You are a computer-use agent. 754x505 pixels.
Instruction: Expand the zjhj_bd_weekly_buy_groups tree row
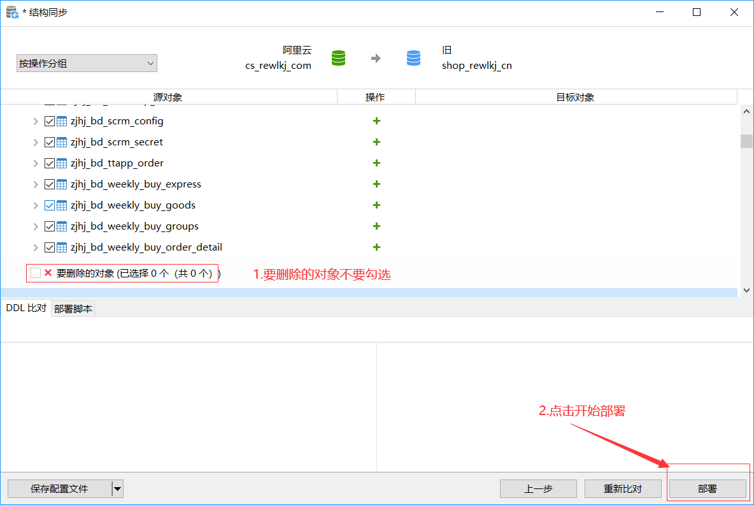(x=36, y=226)
